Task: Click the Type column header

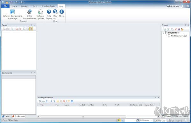Action: point(46,105)
